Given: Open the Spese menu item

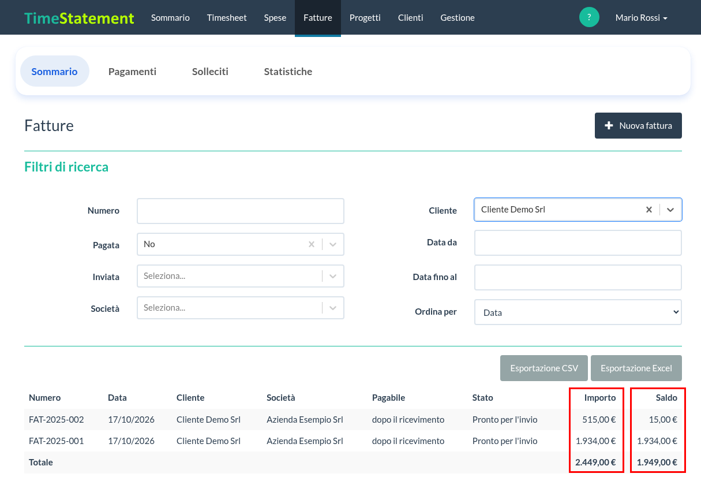Looking at the screenshot, I should click(275, 18).
